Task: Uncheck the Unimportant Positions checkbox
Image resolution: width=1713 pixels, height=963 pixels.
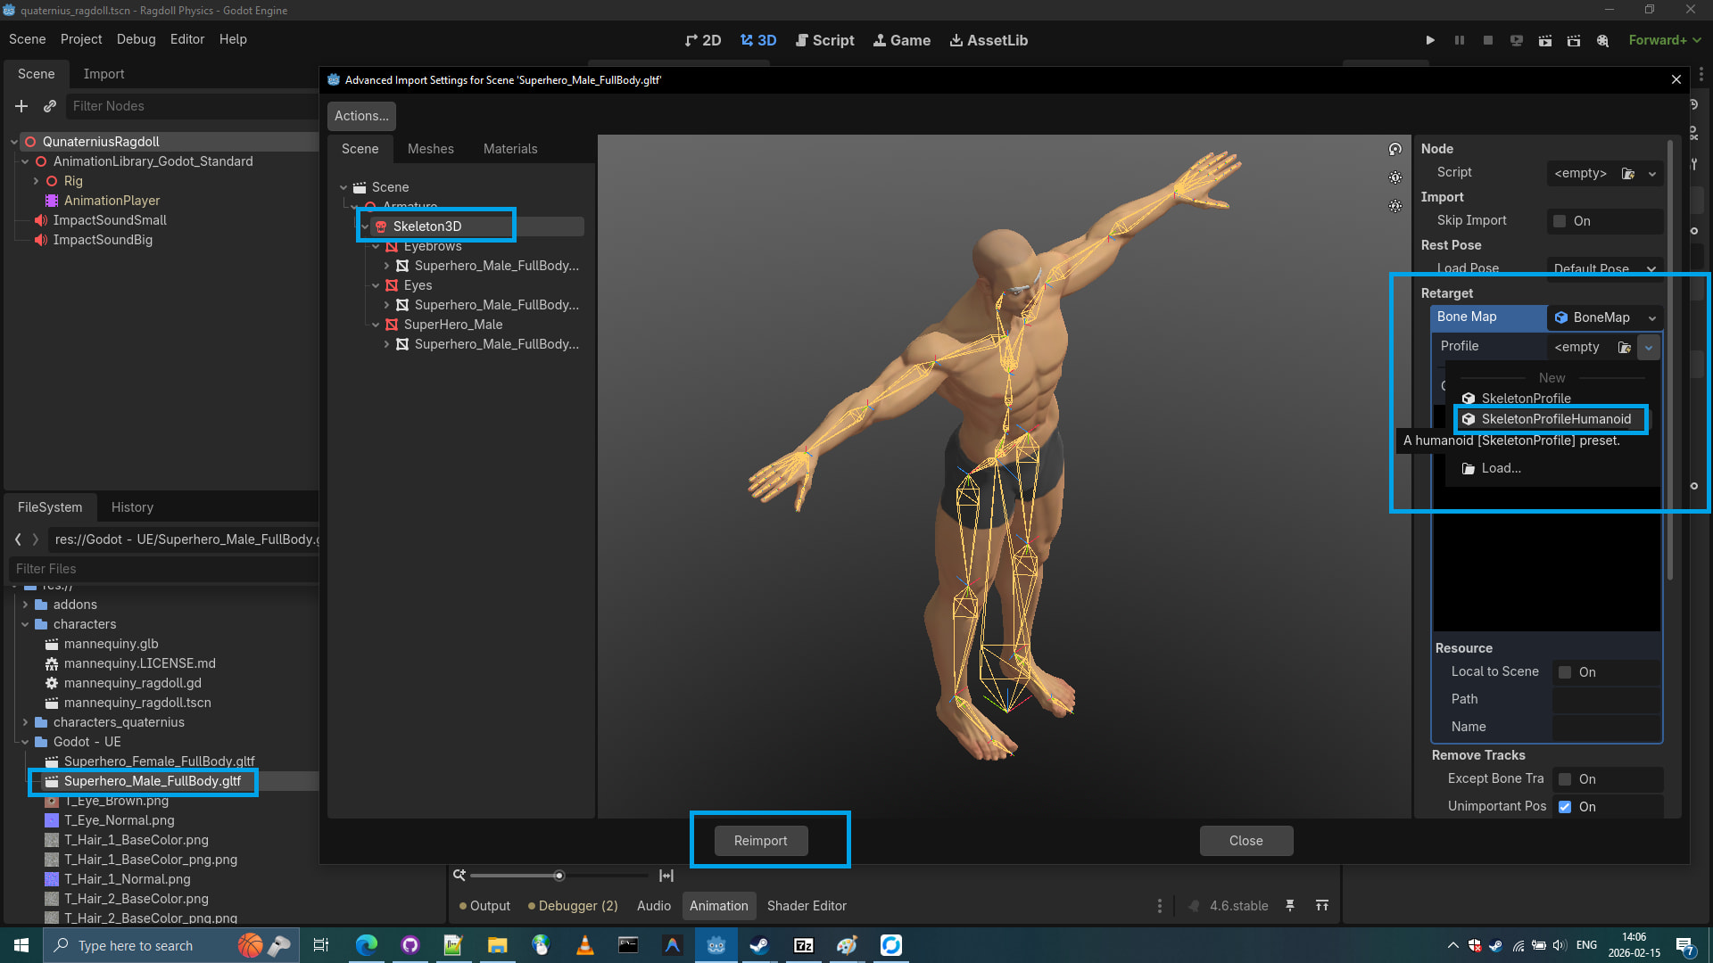Action: [x=1565, y=806]
